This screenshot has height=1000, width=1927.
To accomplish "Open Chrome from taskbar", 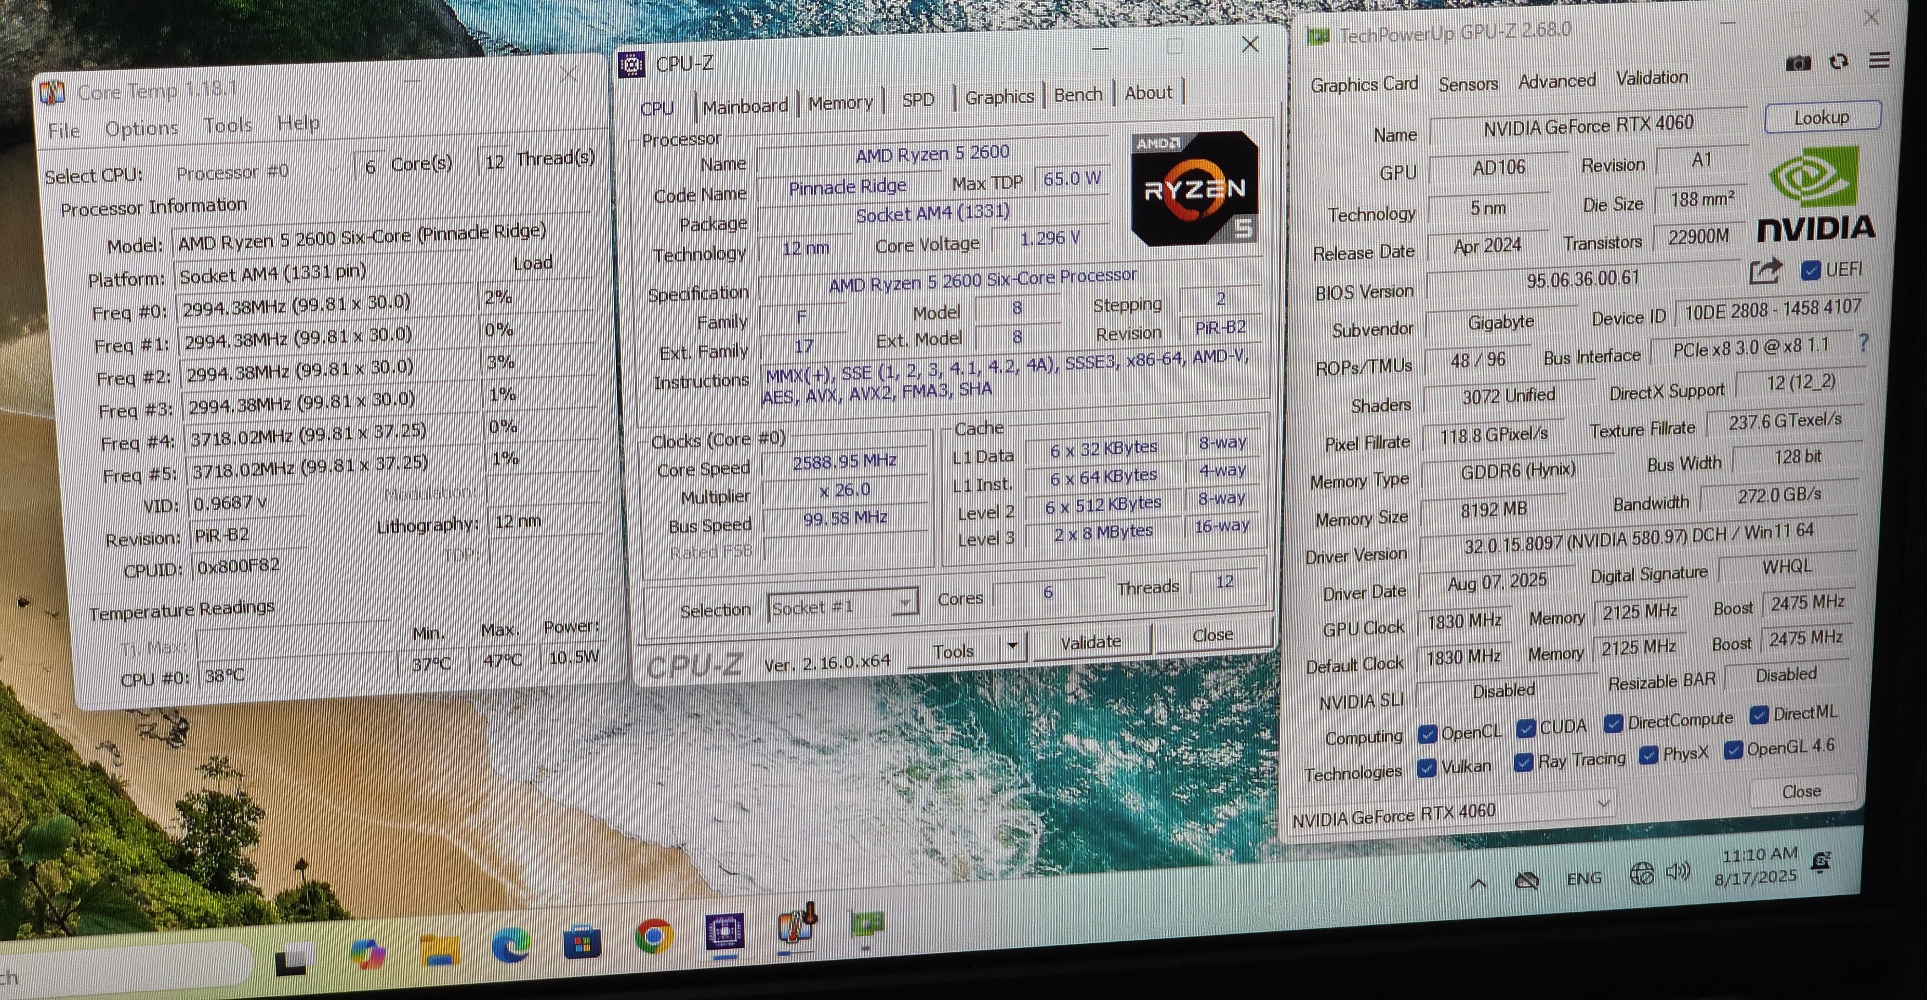I will click(x=653, y=935).
